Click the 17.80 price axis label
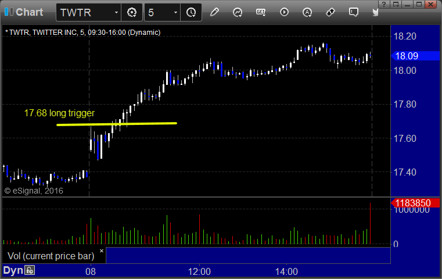The height and width of the screenshot is (279, 442). pyautogui.click(x=405, y=105)
